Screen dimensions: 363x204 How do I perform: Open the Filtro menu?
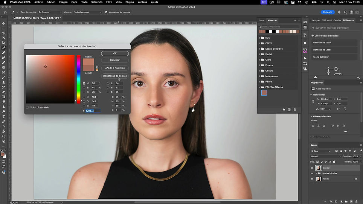coord(109,2)
